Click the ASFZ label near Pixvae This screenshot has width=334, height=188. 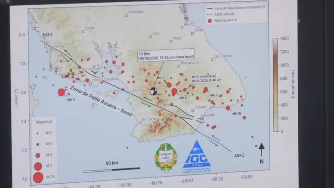coord(47,35)
